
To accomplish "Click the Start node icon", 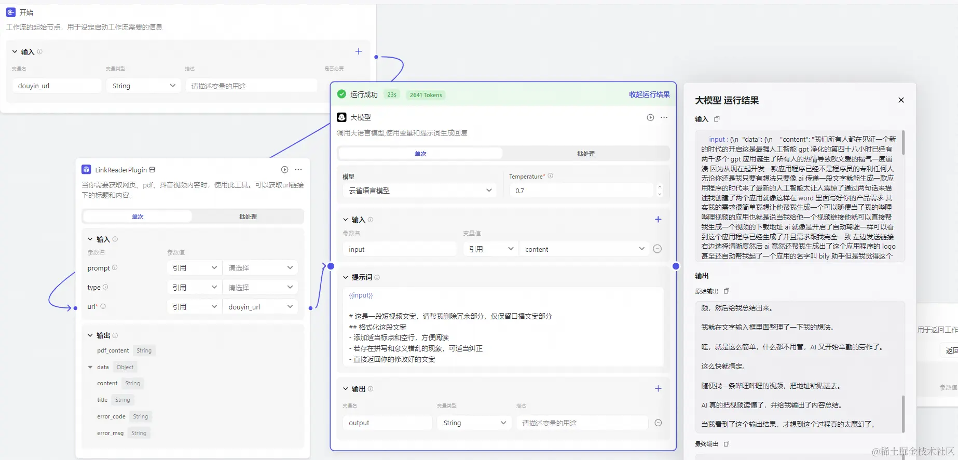I will tap(10, 12).
